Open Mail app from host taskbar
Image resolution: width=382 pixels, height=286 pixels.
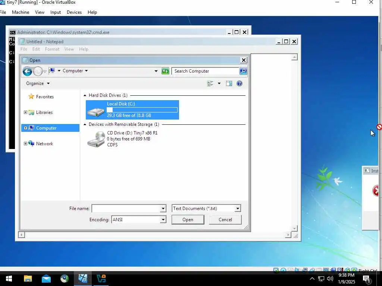(46, 279)
